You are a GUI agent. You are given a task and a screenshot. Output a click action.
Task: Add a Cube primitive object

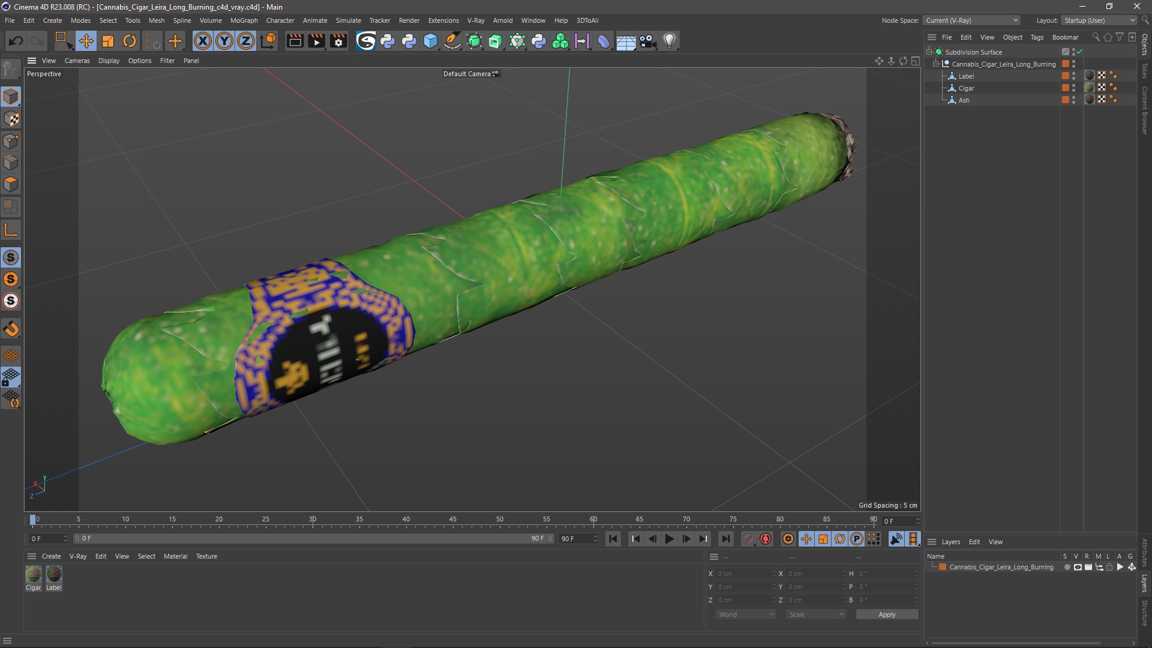(x=431, y=41)
